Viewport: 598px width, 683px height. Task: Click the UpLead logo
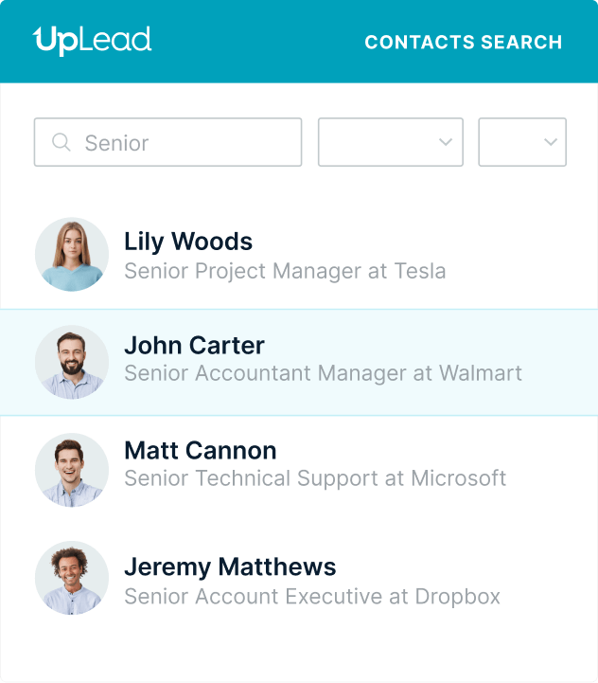coord(92,41)
